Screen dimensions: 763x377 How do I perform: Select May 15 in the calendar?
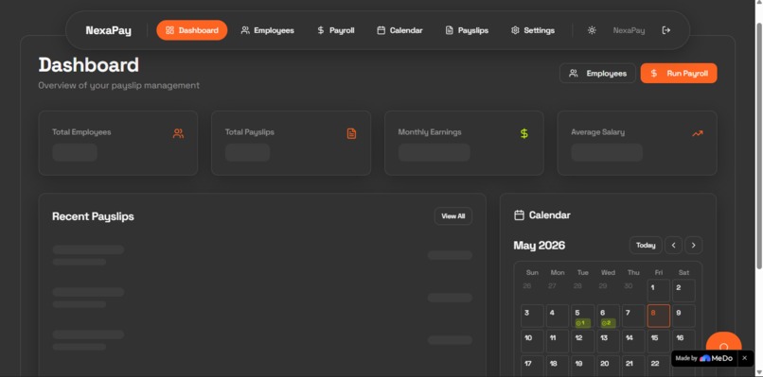[x=658, y=341]
